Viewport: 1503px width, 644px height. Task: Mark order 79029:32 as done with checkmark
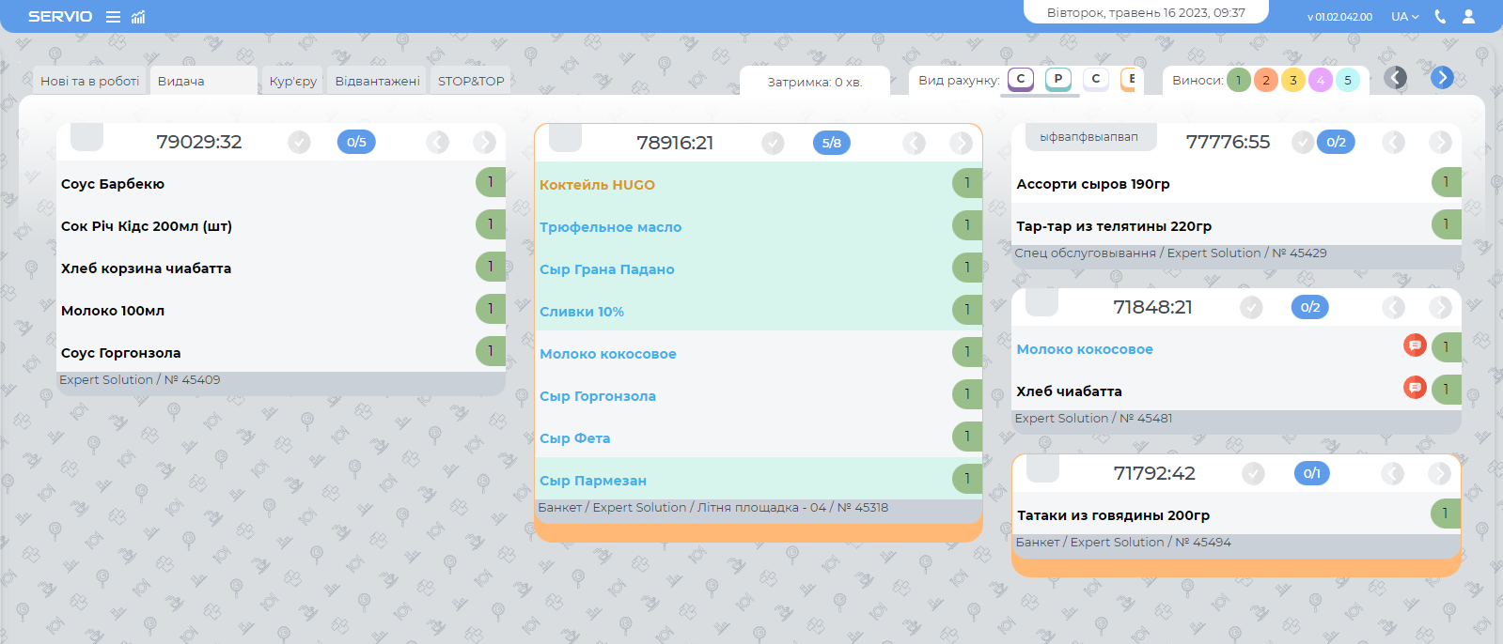coord(299,142)
